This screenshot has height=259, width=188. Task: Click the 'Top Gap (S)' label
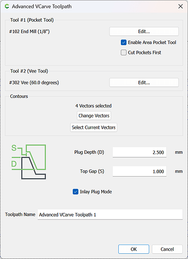92,171
